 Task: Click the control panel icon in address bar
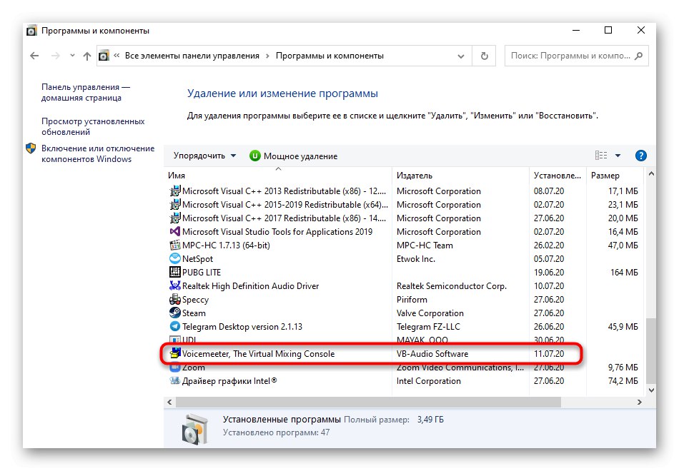click(x=104, y=56)
